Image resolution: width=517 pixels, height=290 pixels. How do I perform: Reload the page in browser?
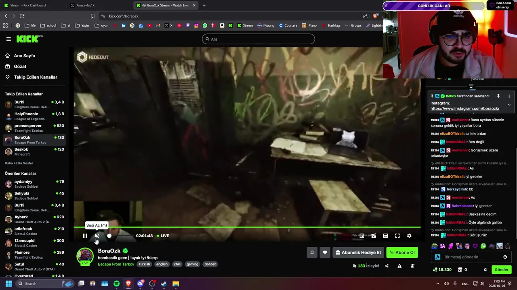[22, 16]
